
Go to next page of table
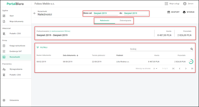click(x=186, y=69)
